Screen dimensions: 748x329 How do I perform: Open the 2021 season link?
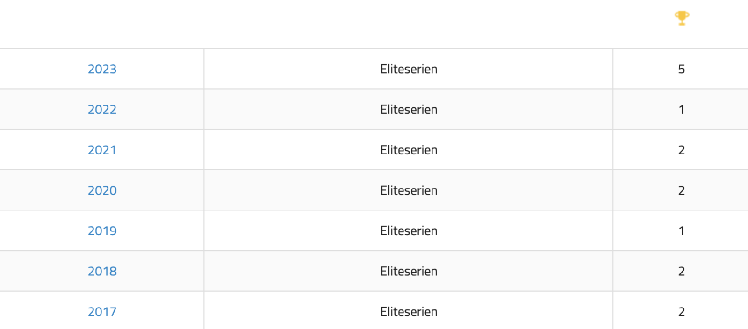102,150
